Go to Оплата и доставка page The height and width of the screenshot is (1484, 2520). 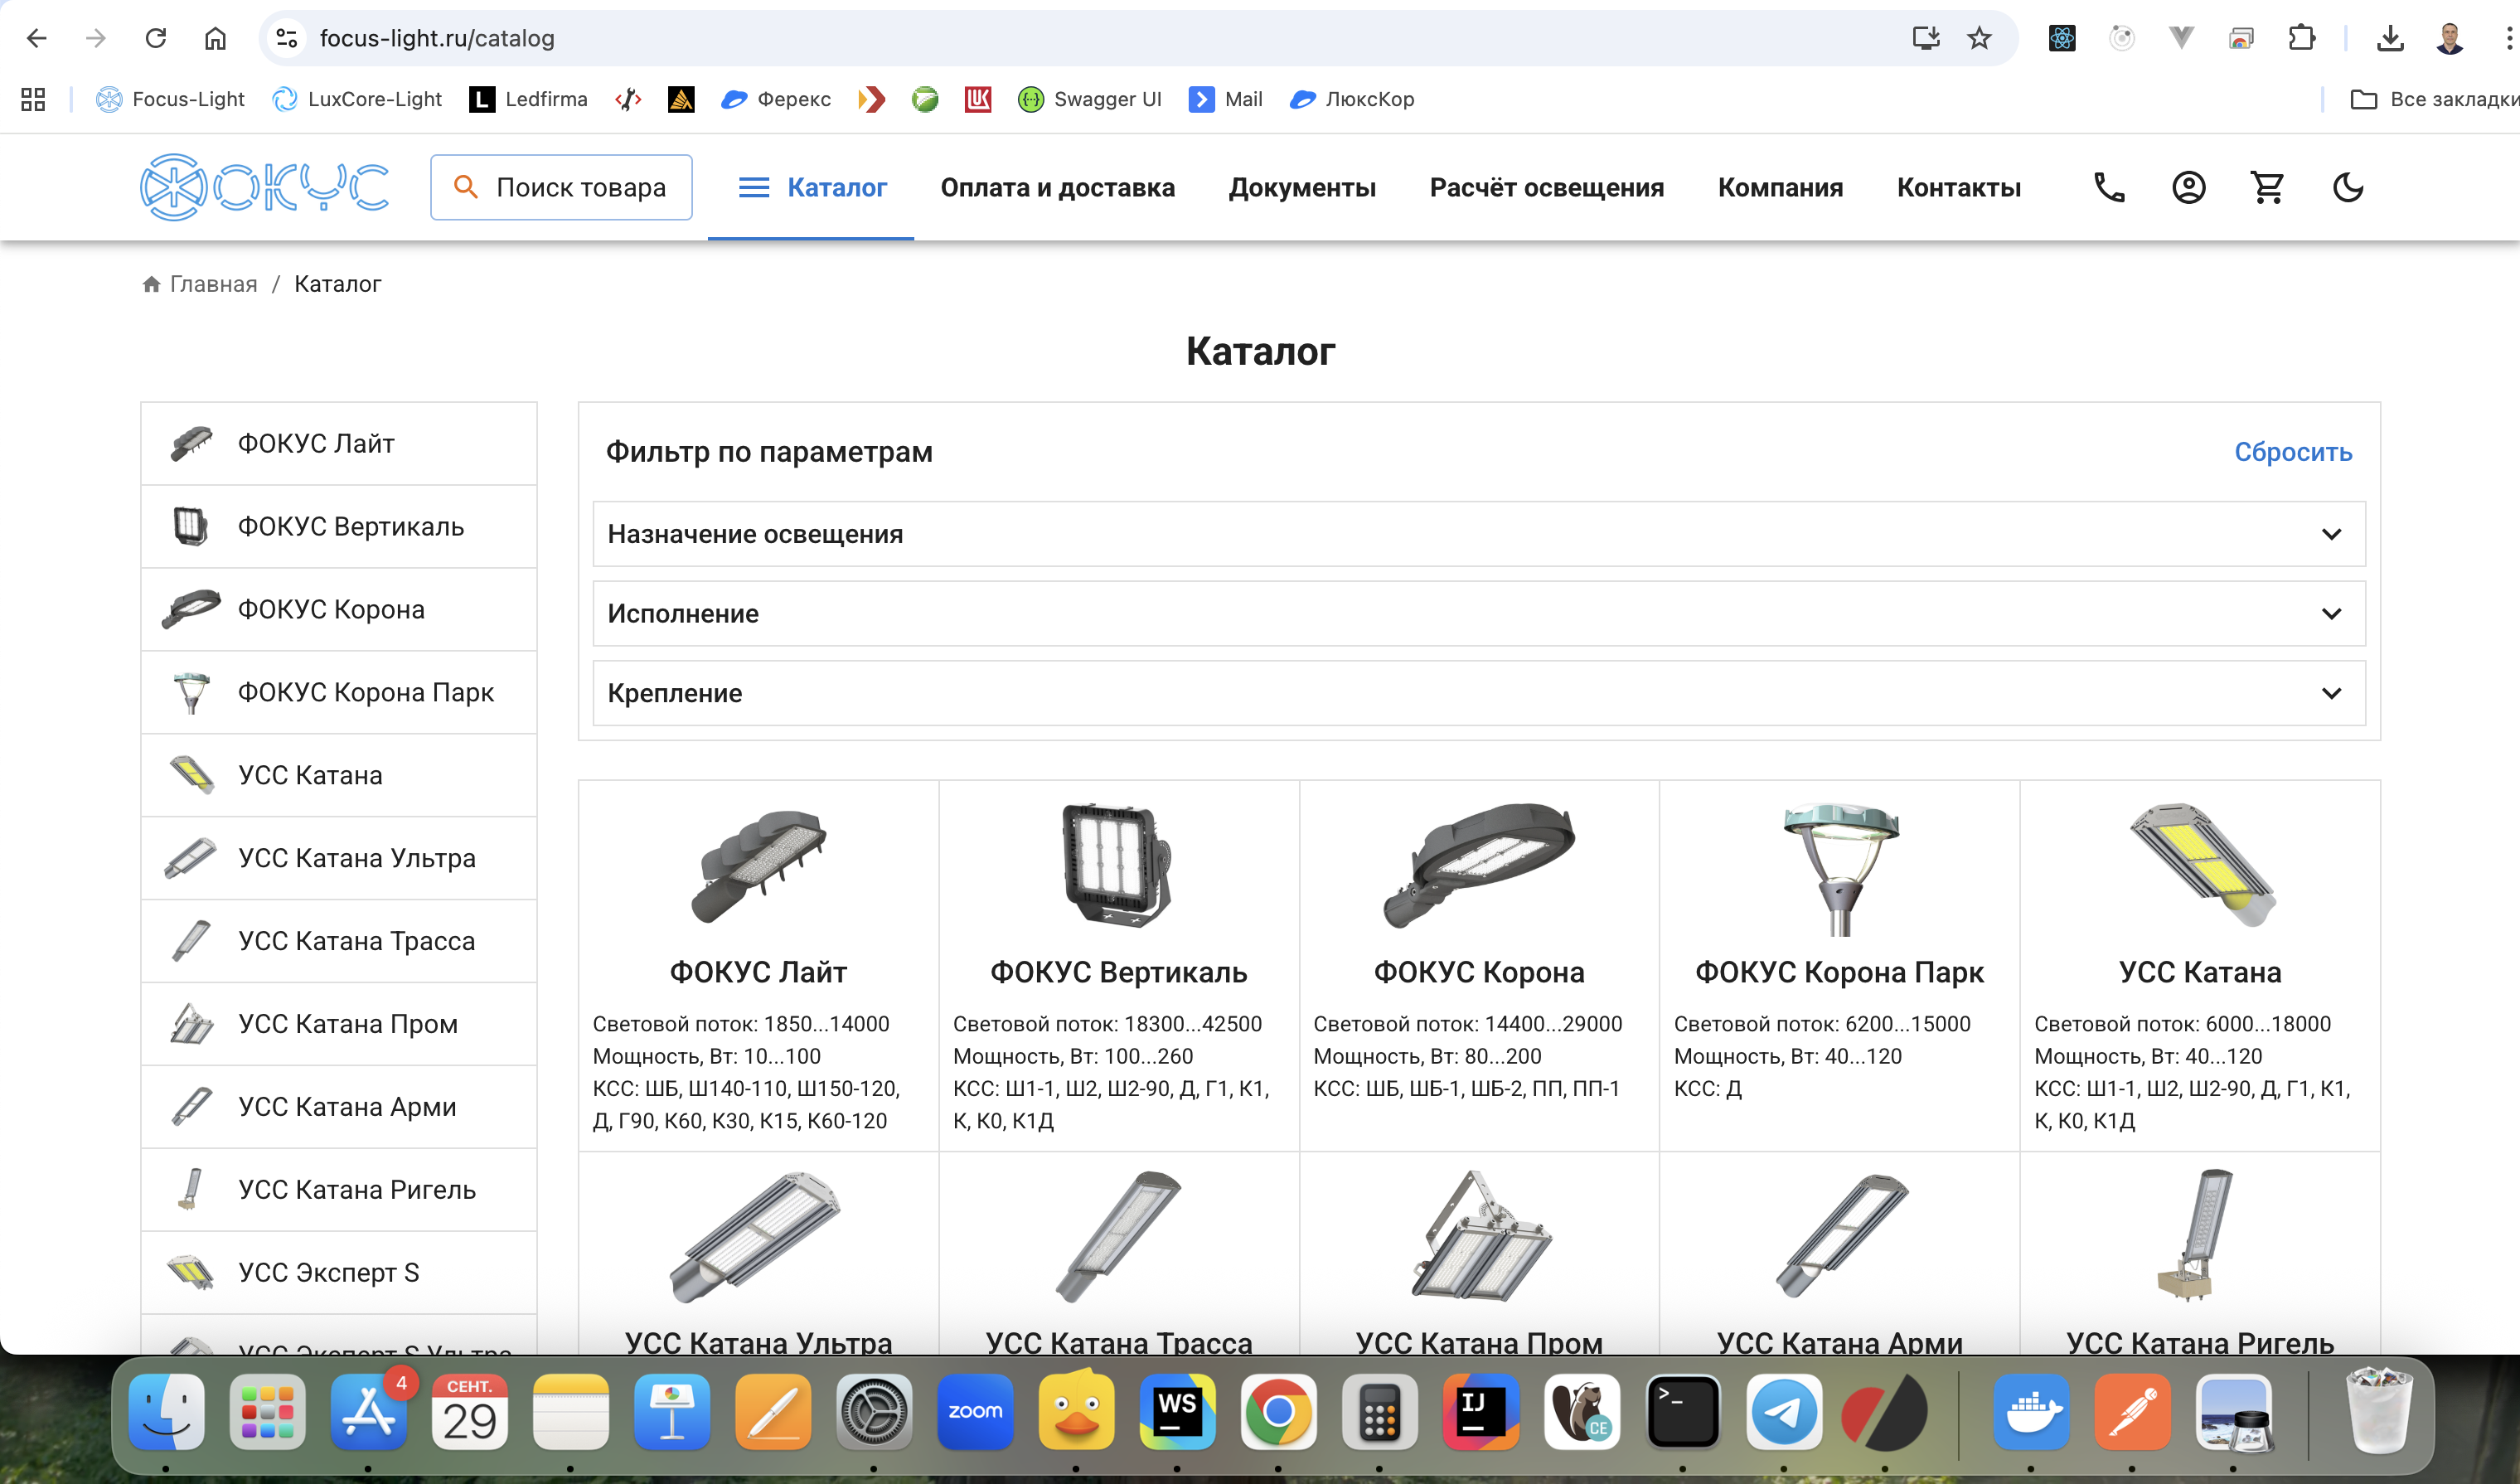click(1057, 187)
